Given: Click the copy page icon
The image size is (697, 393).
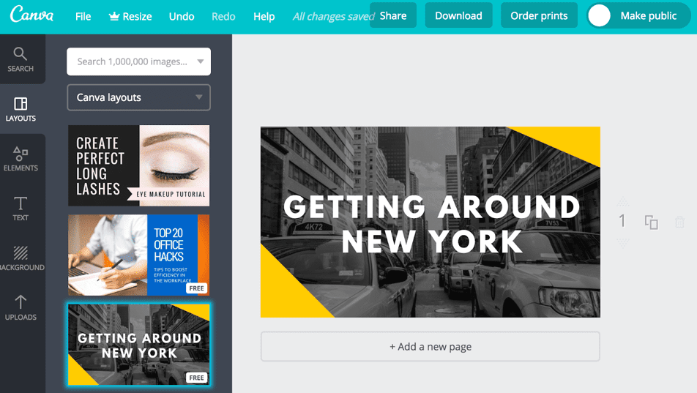Looking at the screenshot, I should (651, 222).
